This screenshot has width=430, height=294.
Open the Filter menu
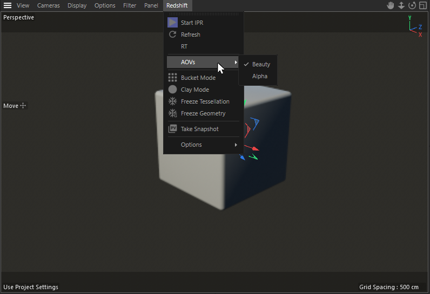[x=130, y=5]
